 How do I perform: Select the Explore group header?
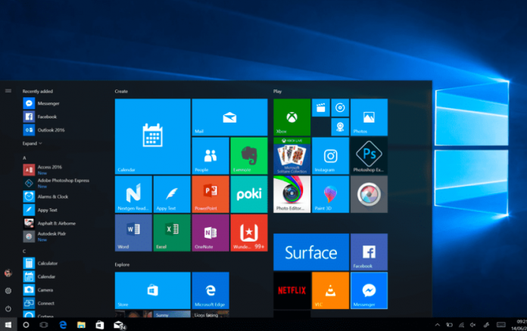click(x=122, y=264)
